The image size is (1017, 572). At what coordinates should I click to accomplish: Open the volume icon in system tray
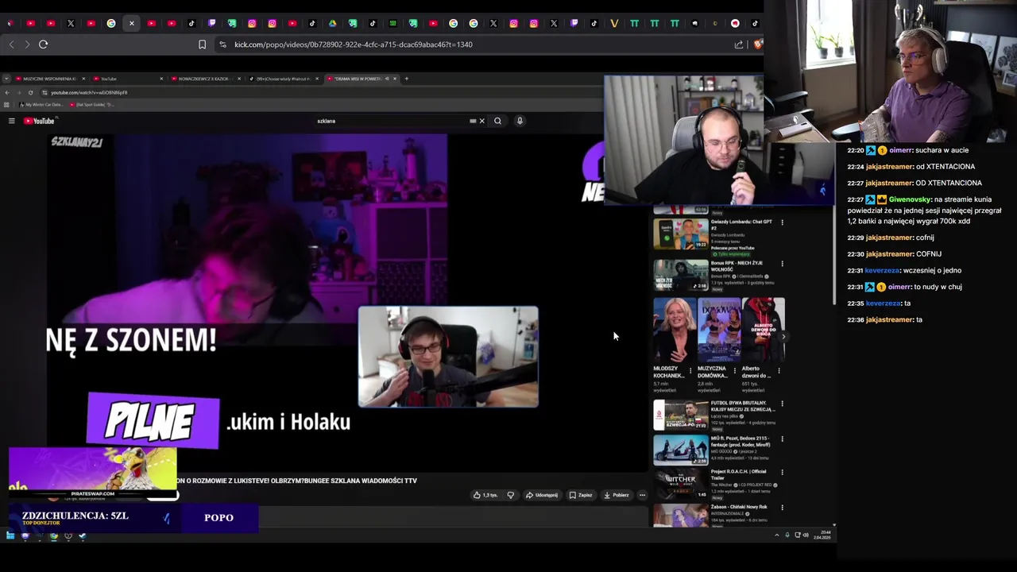click(806, 535)
